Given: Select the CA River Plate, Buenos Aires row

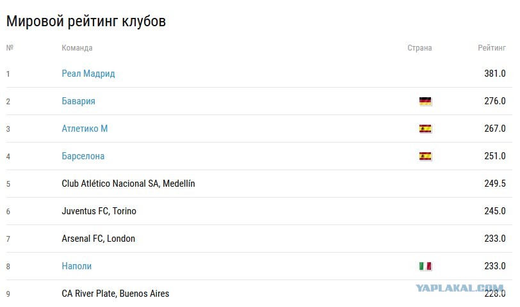Looking at the screenshot, I should point(259,294).
